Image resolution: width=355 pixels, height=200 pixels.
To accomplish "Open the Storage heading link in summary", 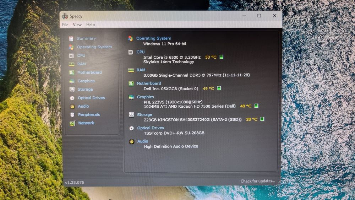I will click(144, 115).
